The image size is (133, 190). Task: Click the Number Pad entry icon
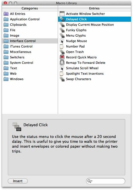[x=62, y=46]
